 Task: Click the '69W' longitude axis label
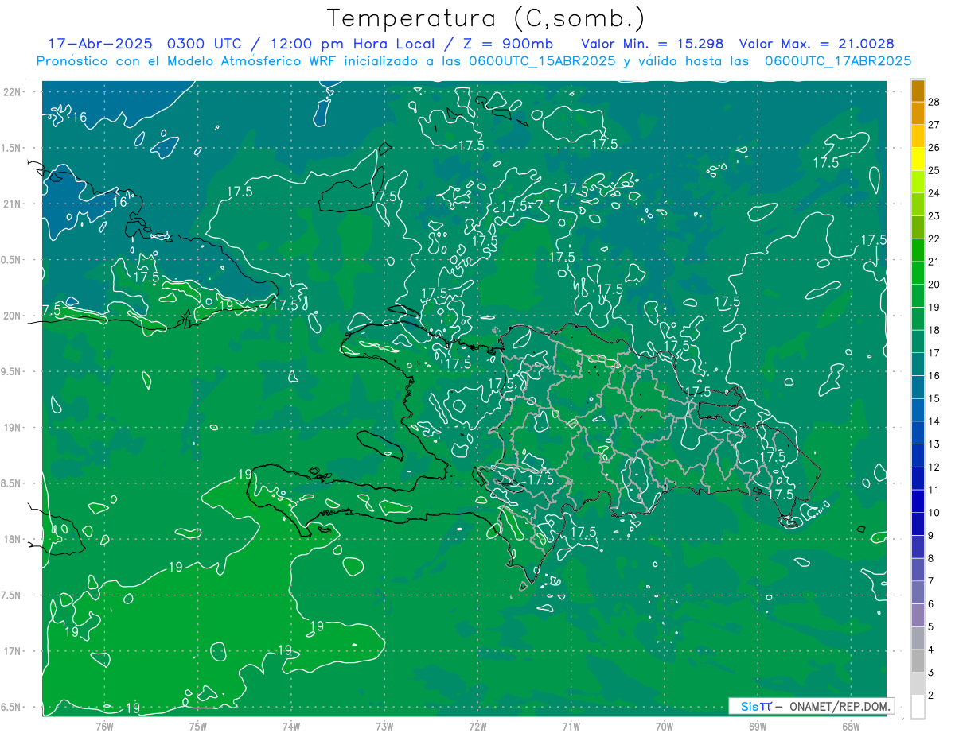click(758, 726)
